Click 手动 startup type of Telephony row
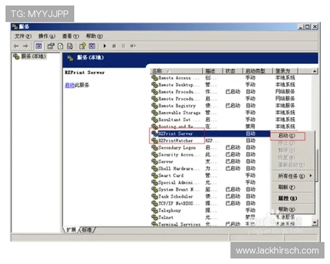 click(x=250, y=210)
